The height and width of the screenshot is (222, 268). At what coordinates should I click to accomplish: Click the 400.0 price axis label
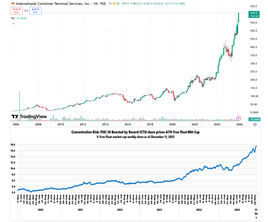254,47
